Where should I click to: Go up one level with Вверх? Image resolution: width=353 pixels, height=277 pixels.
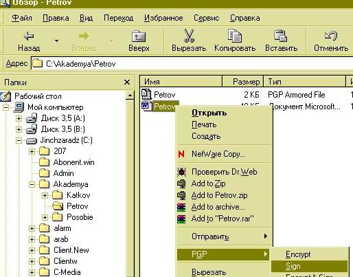(x=139, y=41)
